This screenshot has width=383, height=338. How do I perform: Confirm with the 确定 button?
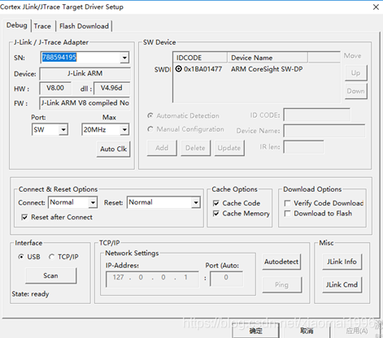click(255, 331)
